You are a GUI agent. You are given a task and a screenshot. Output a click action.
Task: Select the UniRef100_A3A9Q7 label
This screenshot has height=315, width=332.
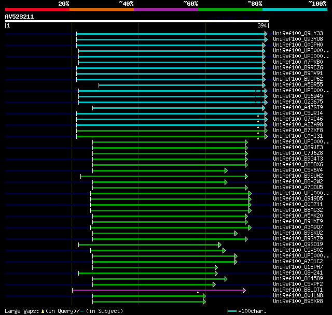(298, 227)
